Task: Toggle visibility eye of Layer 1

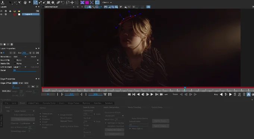Action: pos(1,14)
